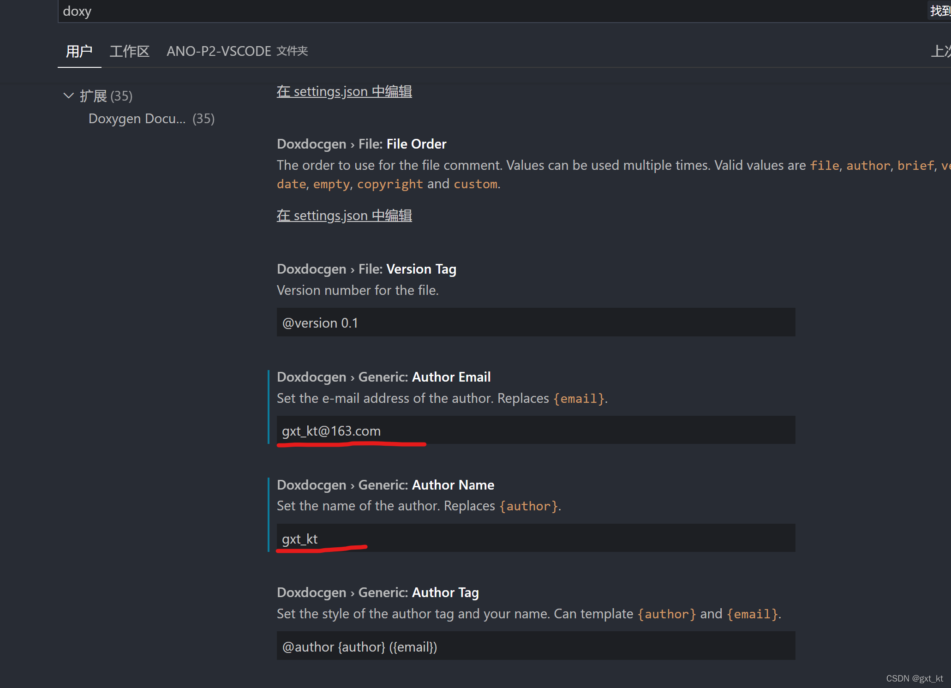Click the Author Name field gxt_kt
The image size is (951, 688).
[536, 538]
